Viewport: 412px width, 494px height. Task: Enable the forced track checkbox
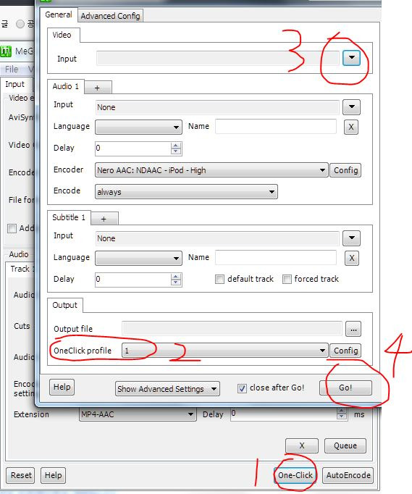(x=287, y=279)
